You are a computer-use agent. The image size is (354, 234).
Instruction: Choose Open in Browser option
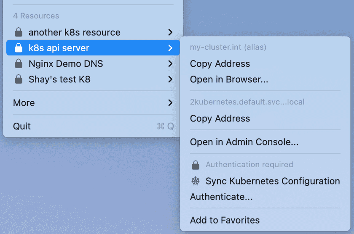click(229, 79)
